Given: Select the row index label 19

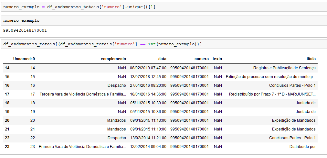Looking at the screenshot, I should [7, 112].
